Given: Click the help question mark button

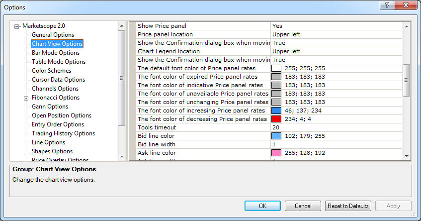Looking at the screenshot, I should tap(387, 5).
